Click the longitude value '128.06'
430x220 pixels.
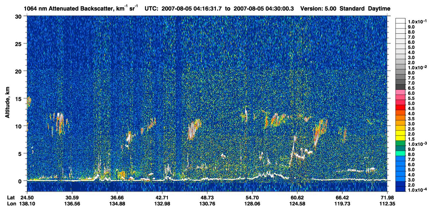[x=252, y=204]
